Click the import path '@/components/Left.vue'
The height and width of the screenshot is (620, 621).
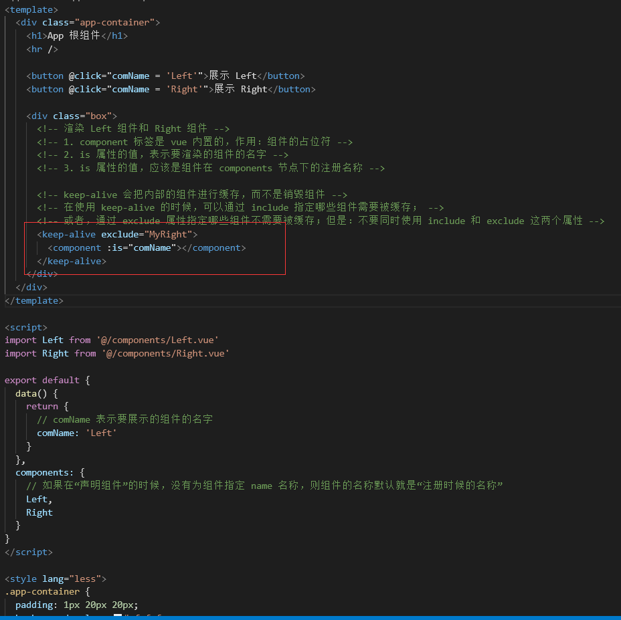pos(158,340)
